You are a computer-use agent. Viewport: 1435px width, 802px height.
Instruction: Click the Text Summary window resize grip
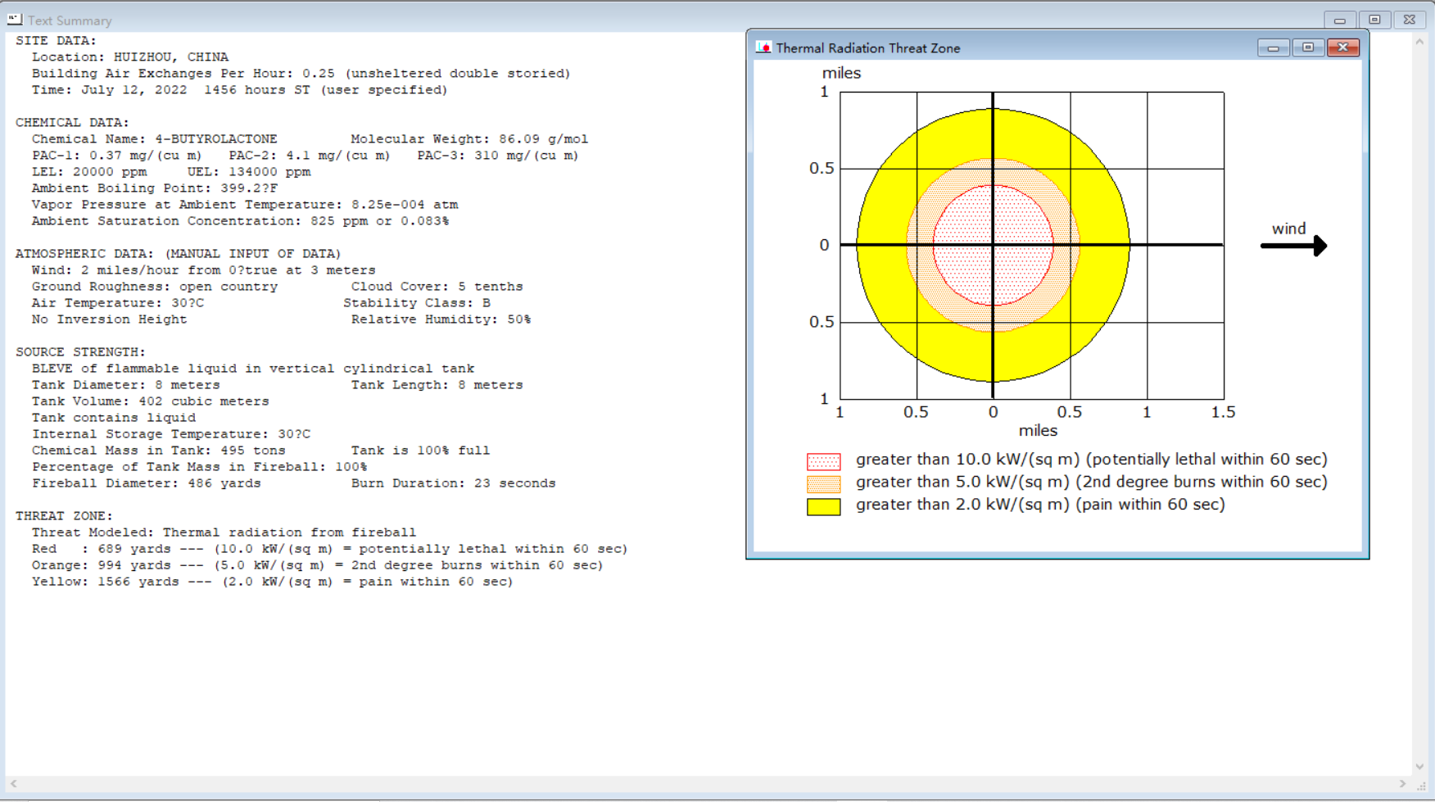1421,786
